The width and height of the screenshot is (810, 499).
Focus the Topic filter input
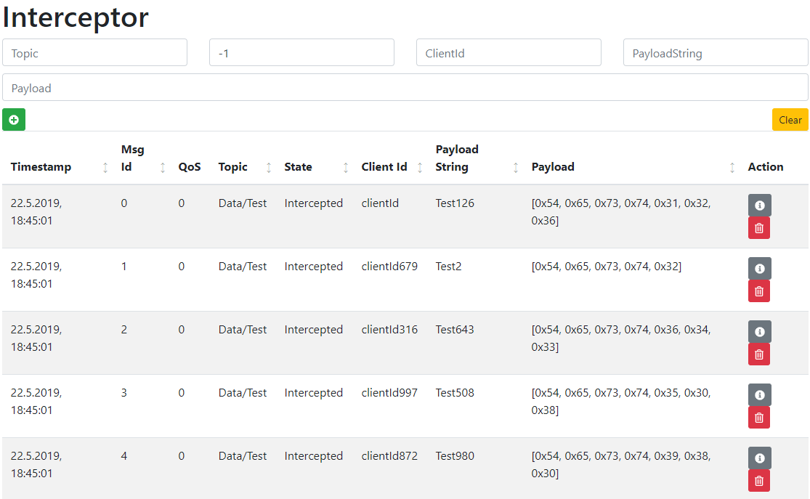click(95, 53)
